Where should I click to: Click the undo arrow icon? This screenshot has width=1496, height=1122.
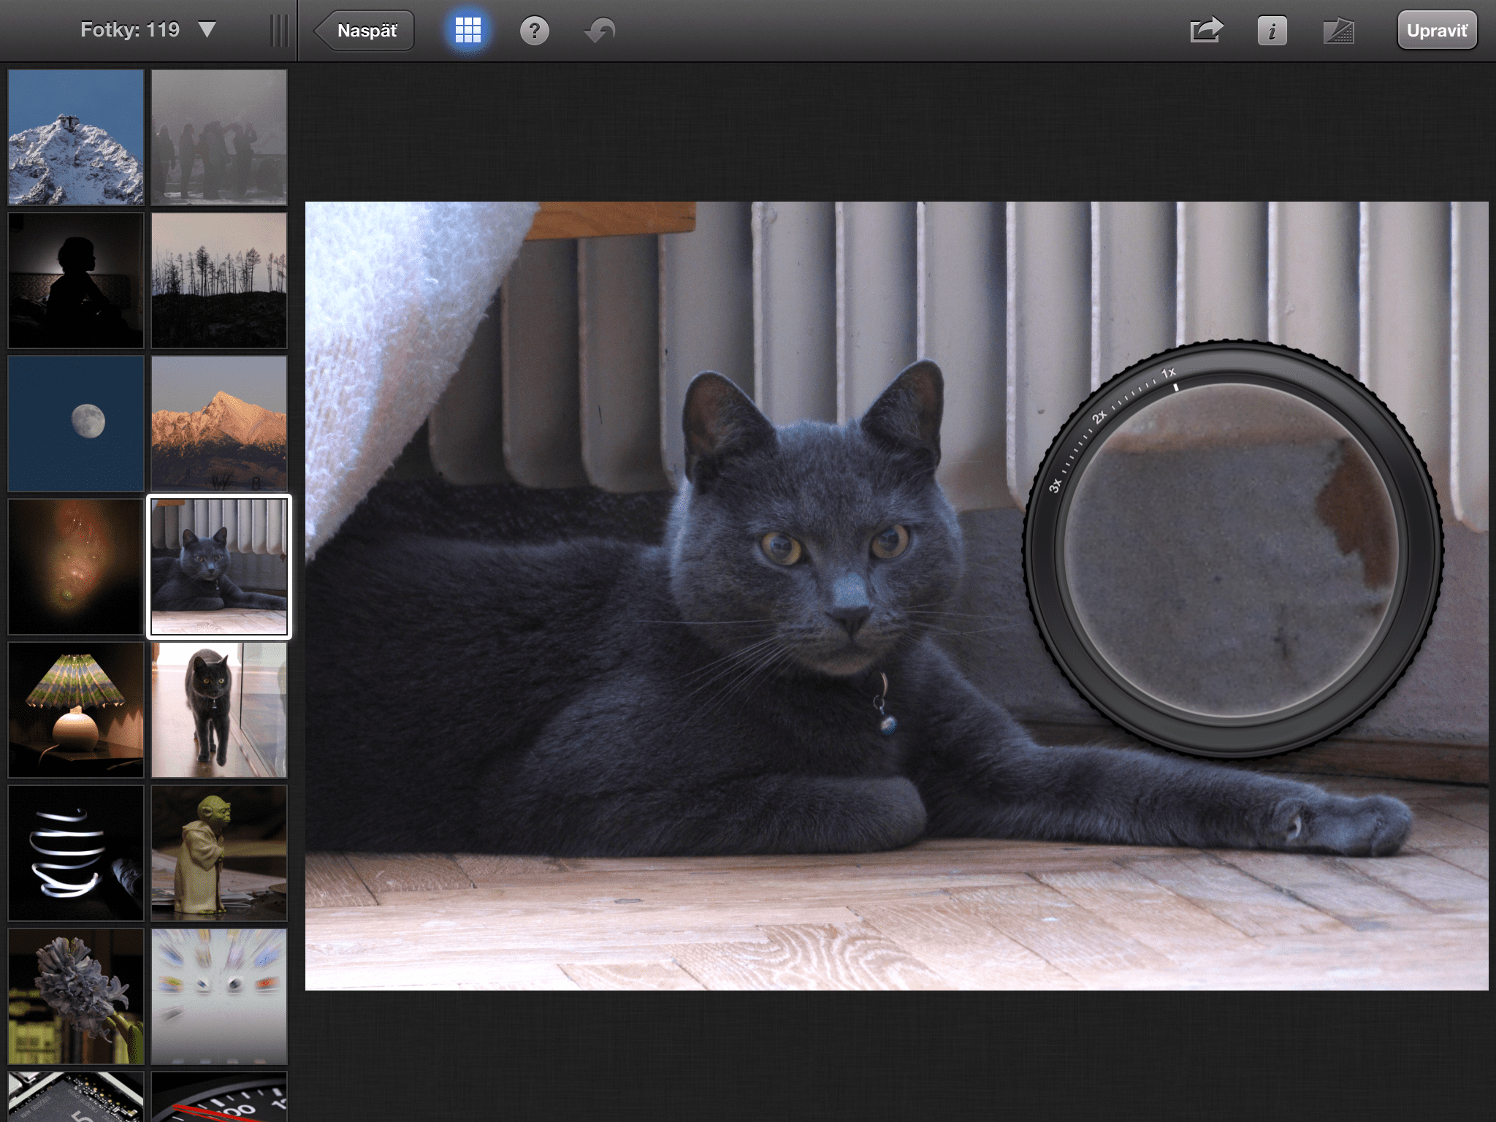click(600, 31)
